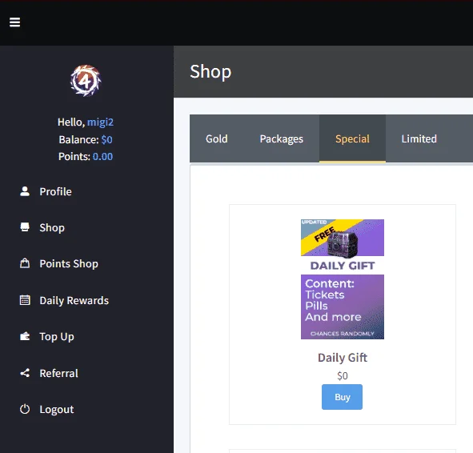This screenshot has height=453, width=473.
Task: Click the Shop page heading
Action: [x=210, y=72]
